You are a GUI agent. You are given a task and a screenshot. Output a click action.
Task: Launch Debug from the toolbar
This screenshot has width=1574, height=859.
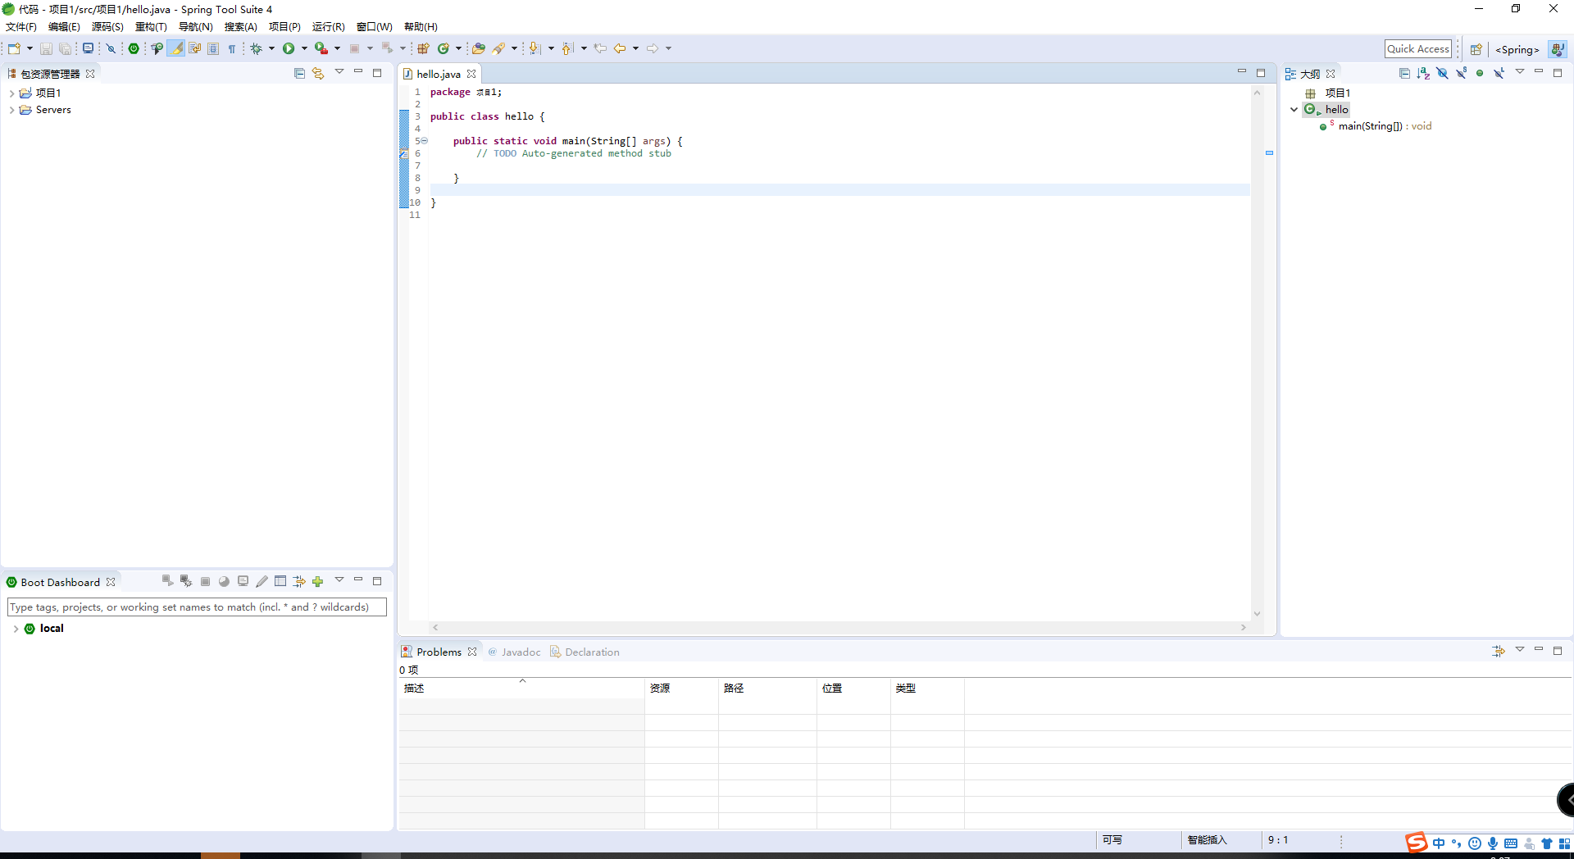click(x=256, y=48)
